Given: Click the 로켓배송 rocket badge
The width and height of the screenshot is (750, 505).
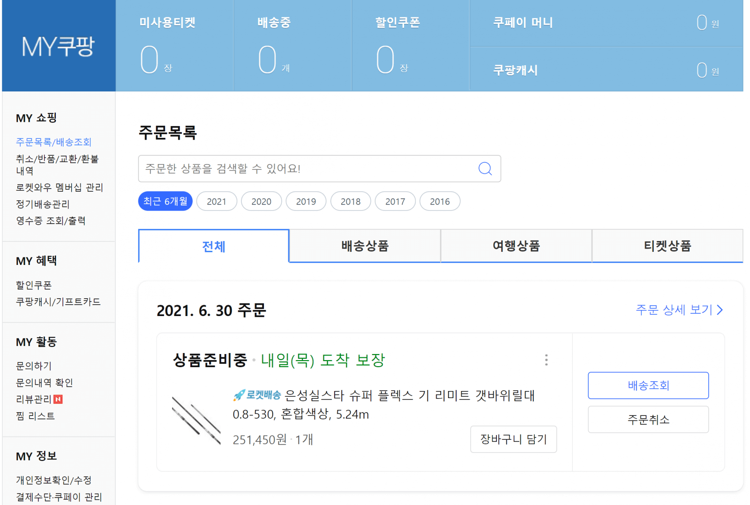Looking at the screenshot, I should 257,395.
